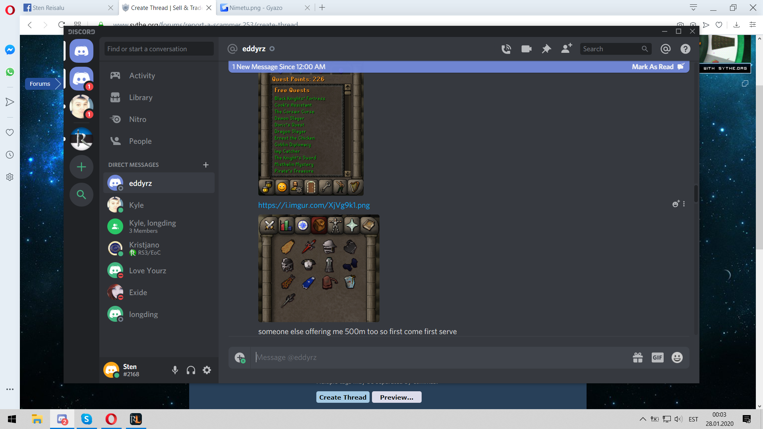Open pinned messages
This screenshot has height=429, width=763.
click(x=546, y=49)
